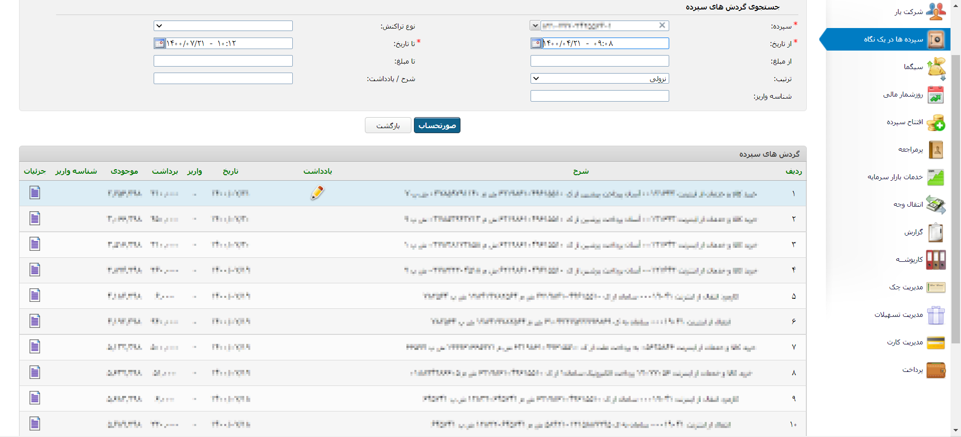Click the scrollbar down arrow
This screenshot has height=437, width=961.
click(956, 430)
